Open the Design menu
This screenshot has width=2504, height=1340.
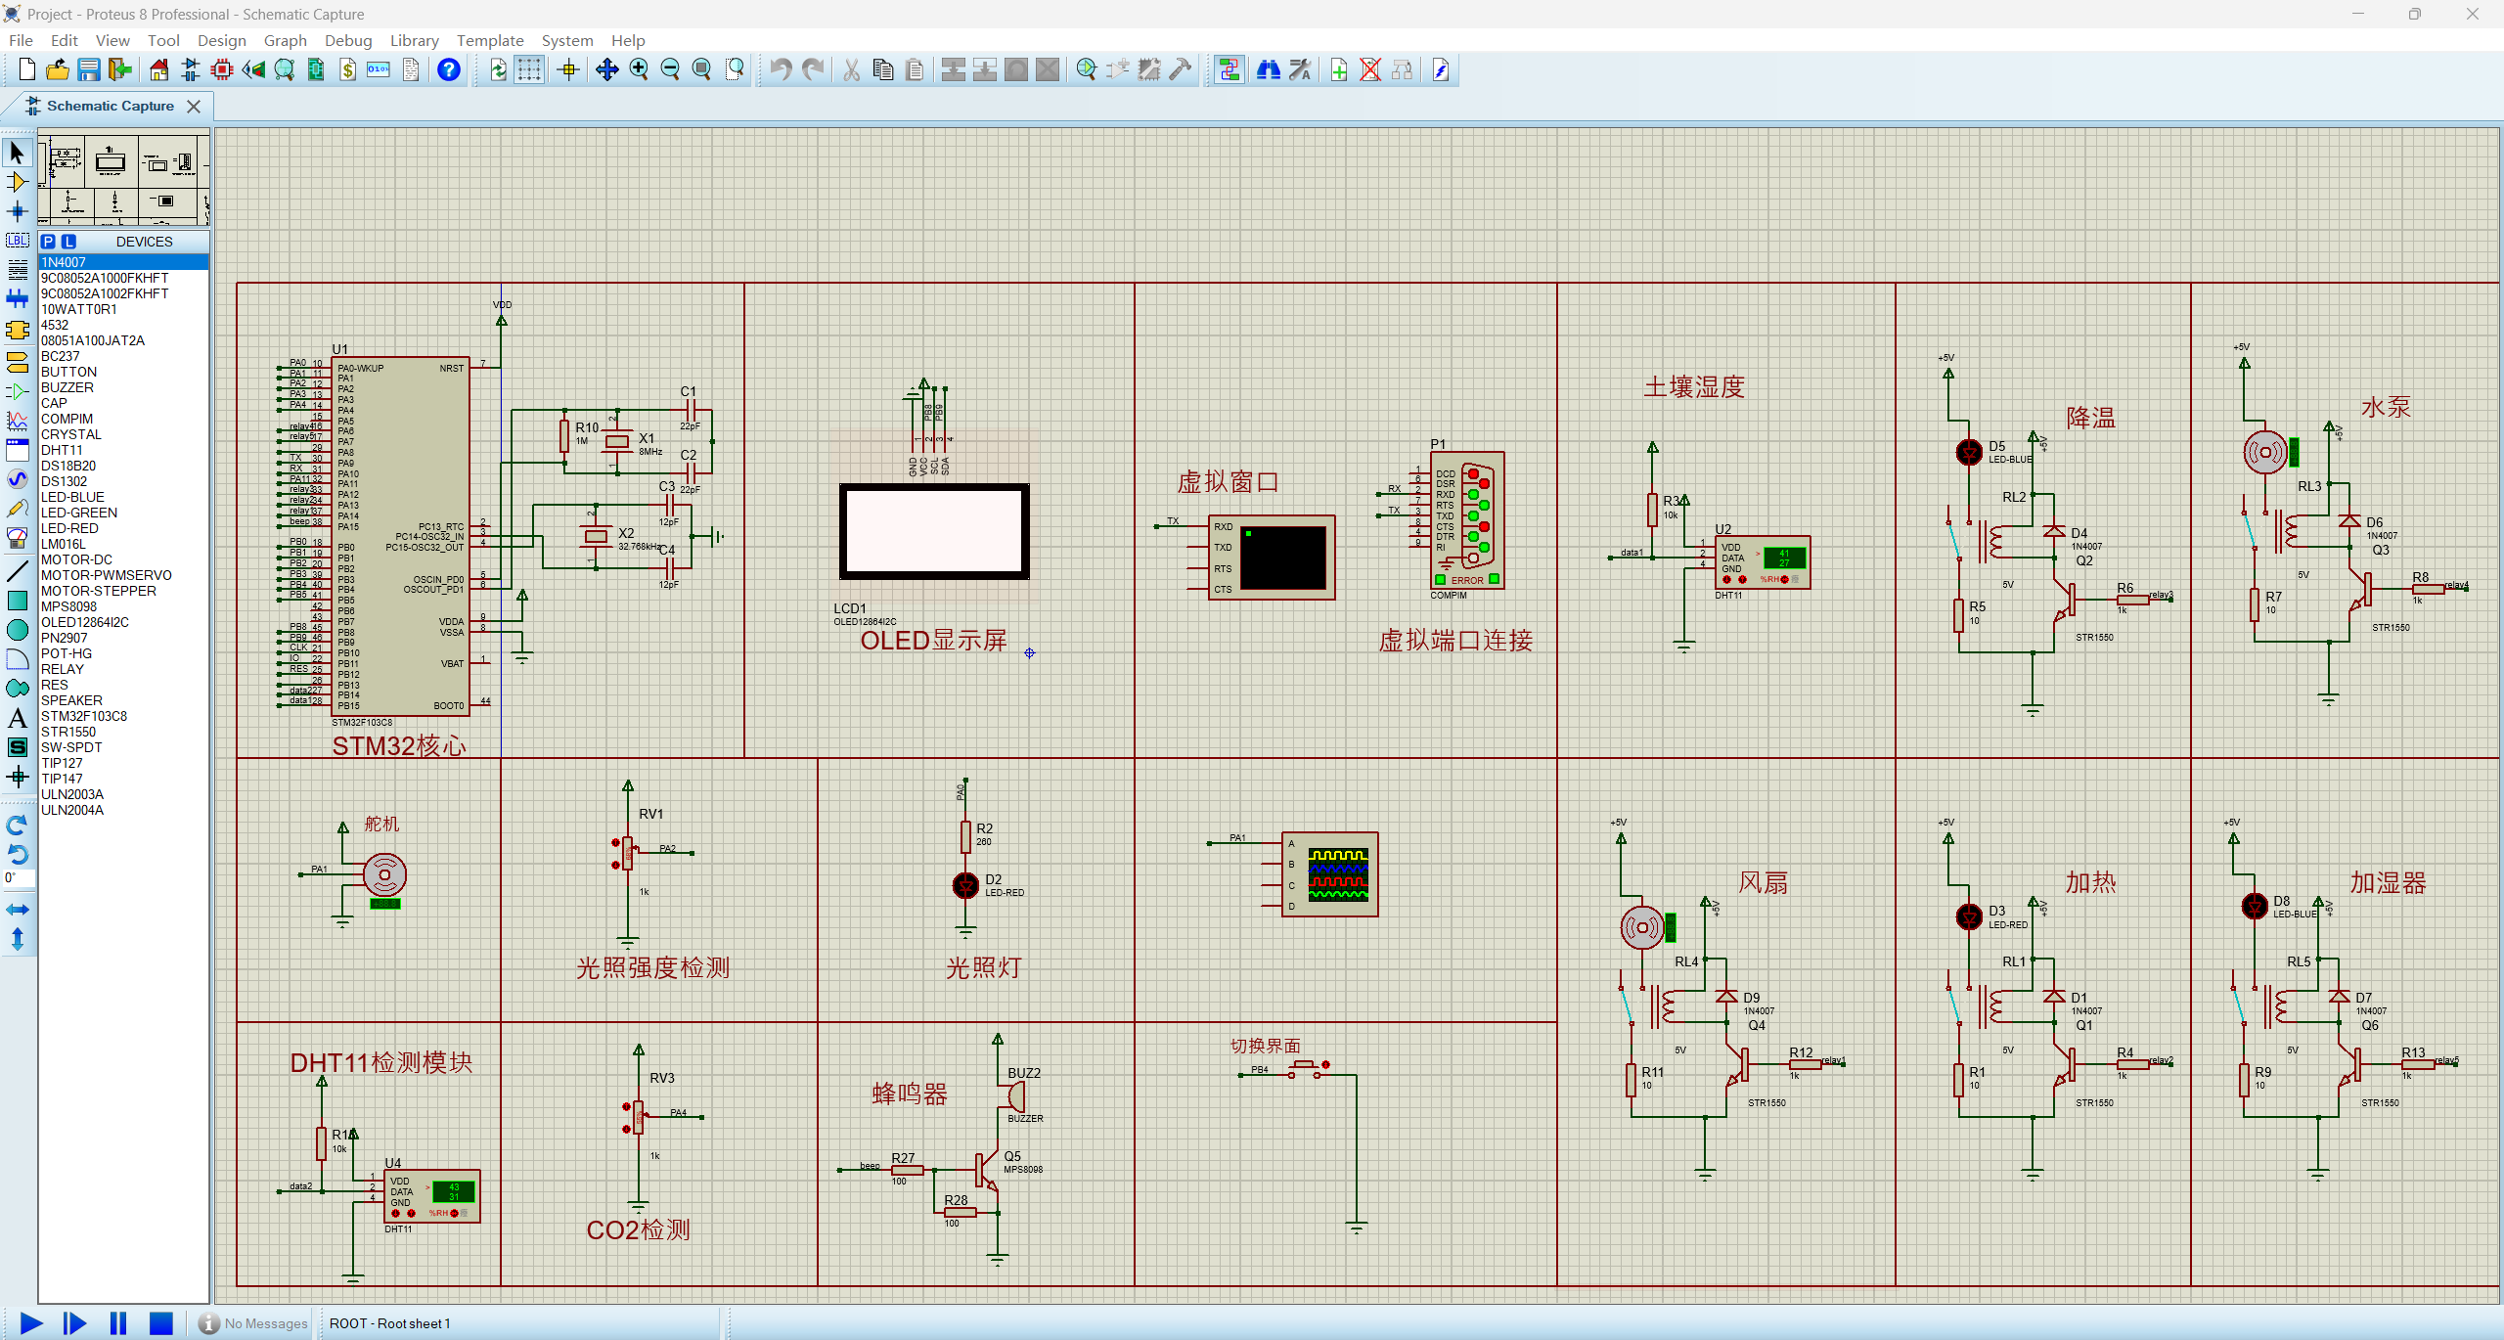pyautogui.click(x=221, y=40)
